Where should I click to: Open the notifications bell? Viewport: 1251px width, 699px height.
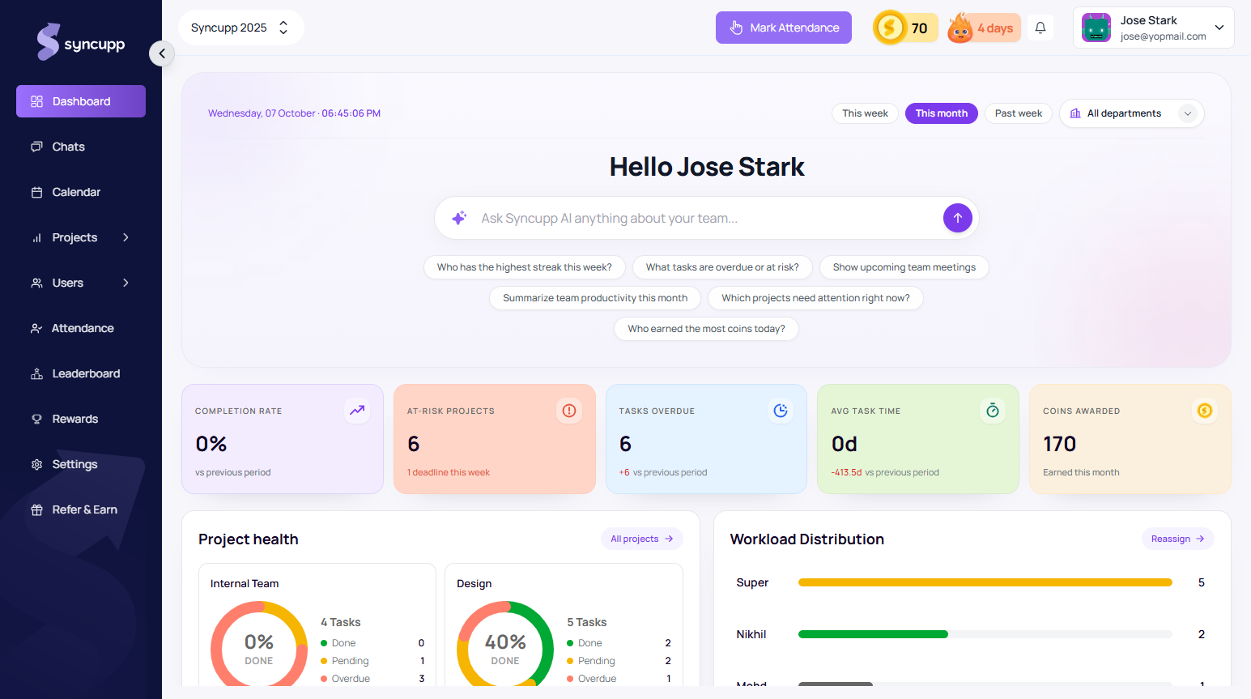coord(1040,28)
